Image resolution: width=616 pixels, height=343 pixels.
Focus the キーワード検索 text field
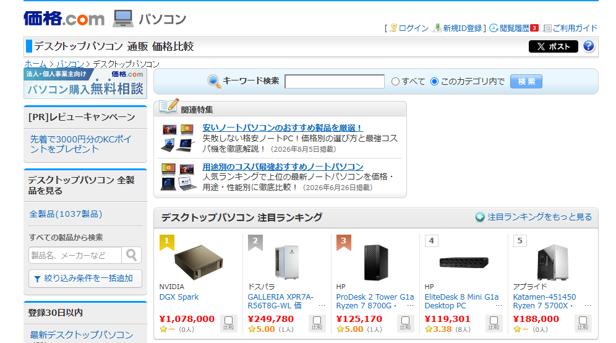click(x=335, y=82)
